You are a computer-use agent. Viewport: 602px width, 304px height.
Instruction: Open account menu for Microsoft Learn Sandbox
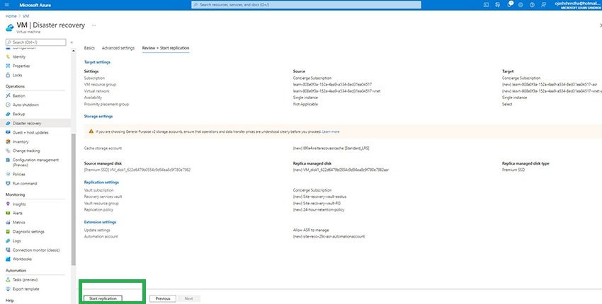coord(577,5)
